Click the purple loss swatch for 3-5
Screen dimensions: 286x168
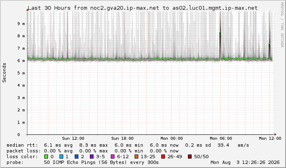point(92,157)
